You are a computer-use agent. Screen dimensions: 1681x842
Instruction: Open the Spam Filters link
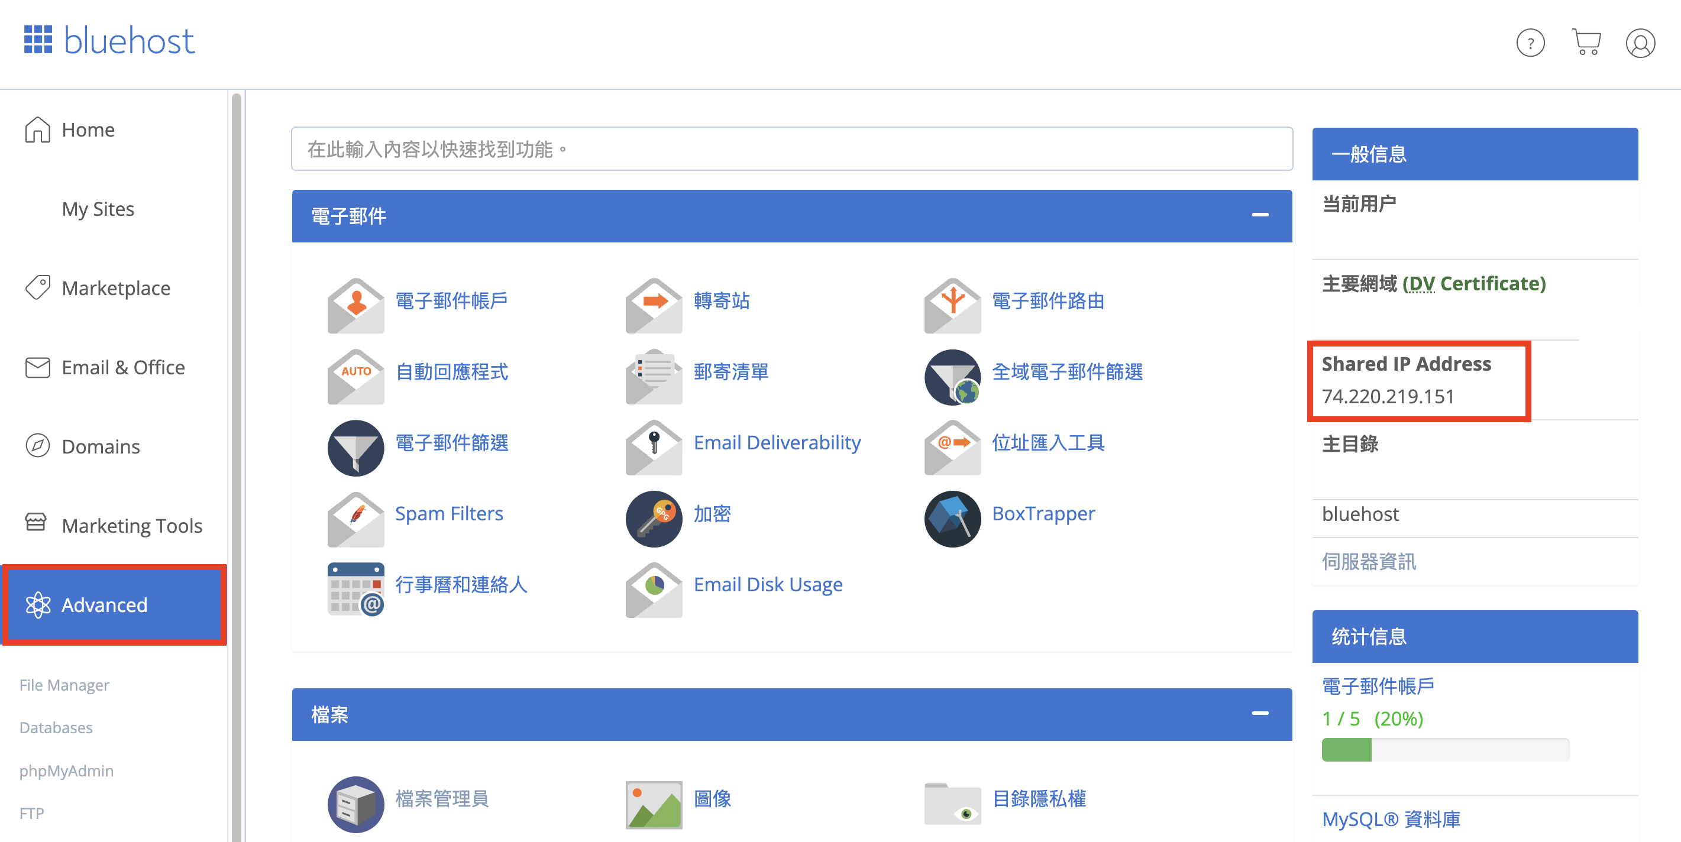point(449,514)
